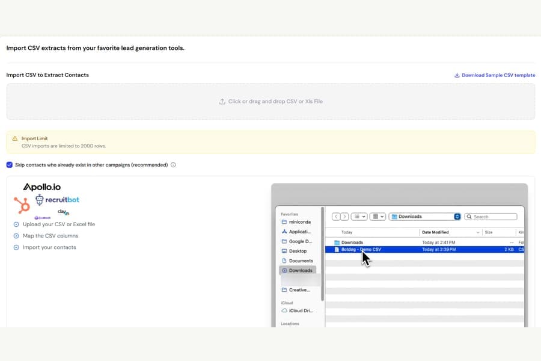Viewport: 541px width, 361px height.
Task: Sort the file list by Date Modified
Action: (x=450, y=232)
